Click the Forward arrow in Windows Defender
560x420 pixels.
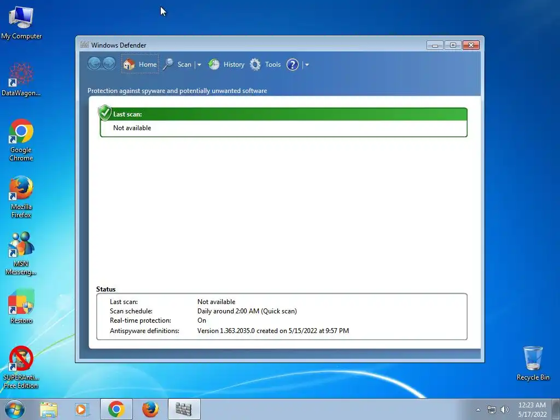[x=109, y=64]
